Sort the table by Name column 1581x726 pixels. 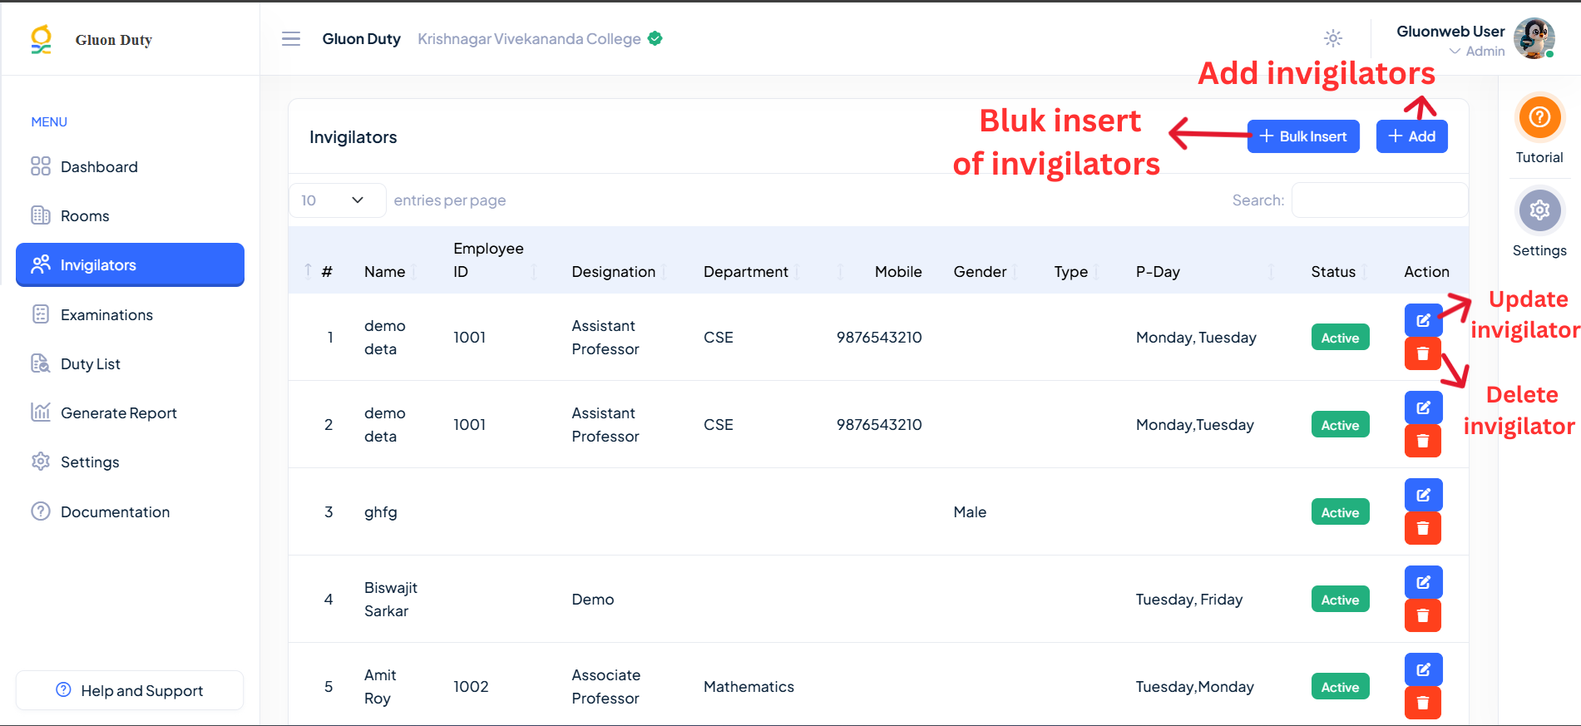[385, 272]
